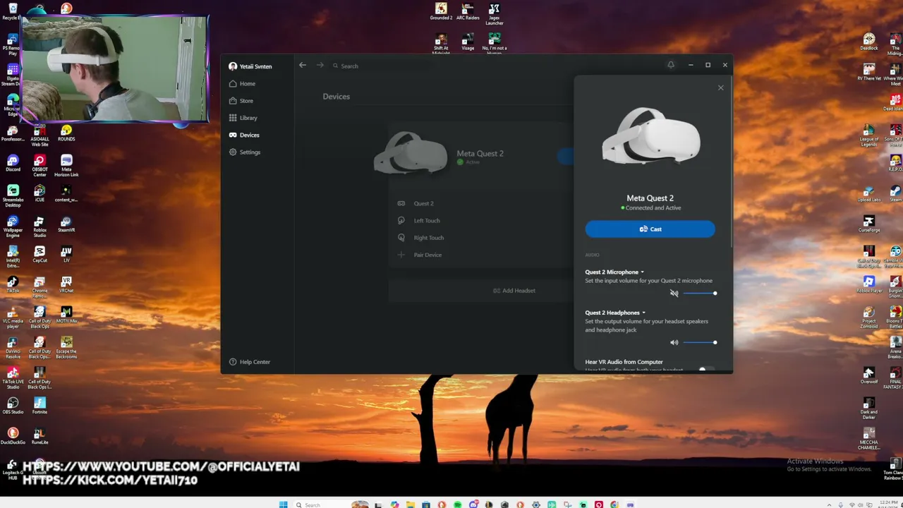This screenshot has height=508, width=903.
Task: Open Wallpaper Engine desktop icon
Action: click(x=13, y=226)
